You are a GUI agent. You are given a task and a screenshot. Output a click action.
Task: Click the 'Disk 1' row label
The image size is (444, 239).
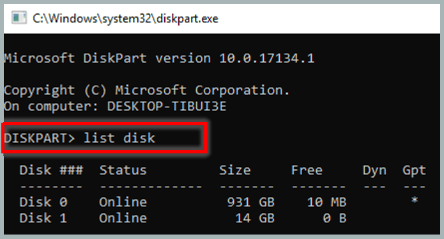[43, 218]
